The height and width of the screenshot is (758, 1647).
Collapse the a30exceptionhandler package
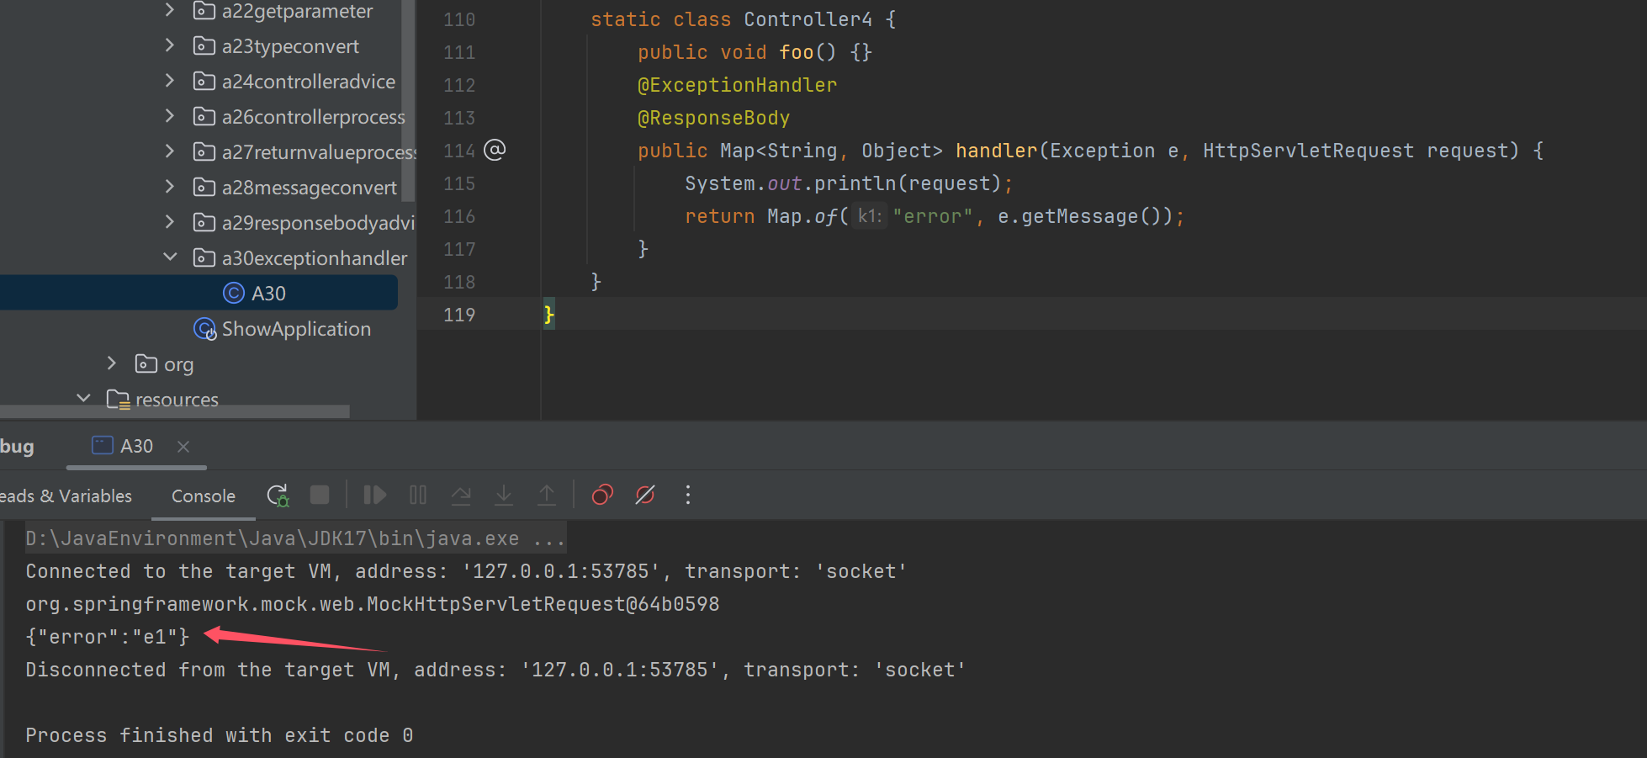pyautogui.click(x=169, y=257)
